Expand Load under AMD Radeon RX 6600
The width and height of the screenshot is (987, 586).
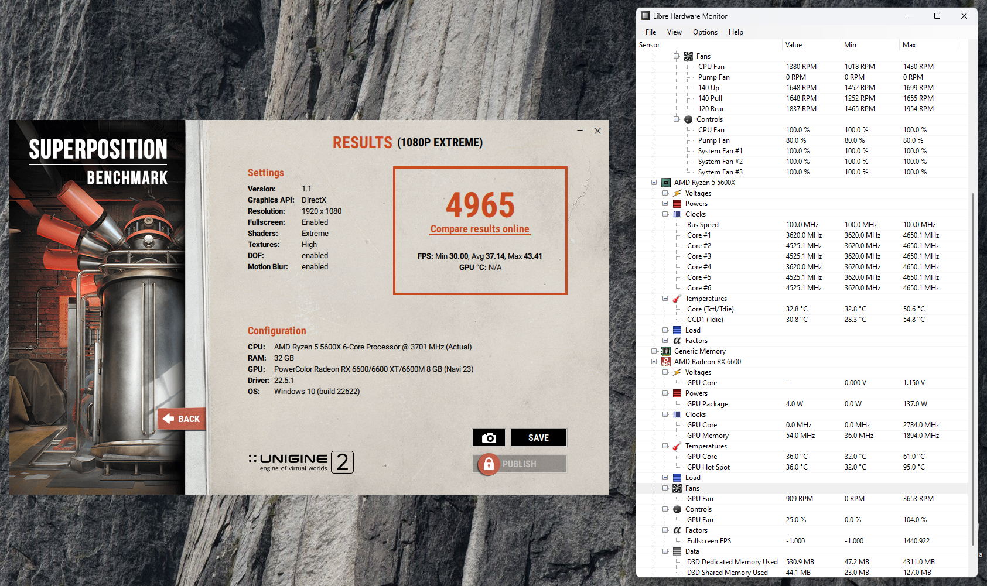pyautogui.click(x=665, y=478)
